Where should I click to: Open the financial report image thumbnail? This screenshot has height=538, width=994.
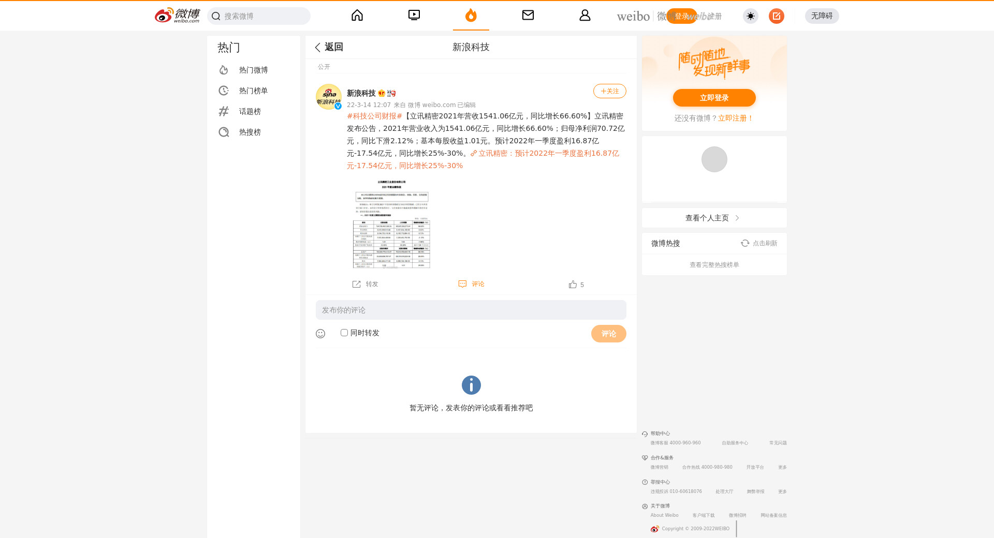point(391,223)
